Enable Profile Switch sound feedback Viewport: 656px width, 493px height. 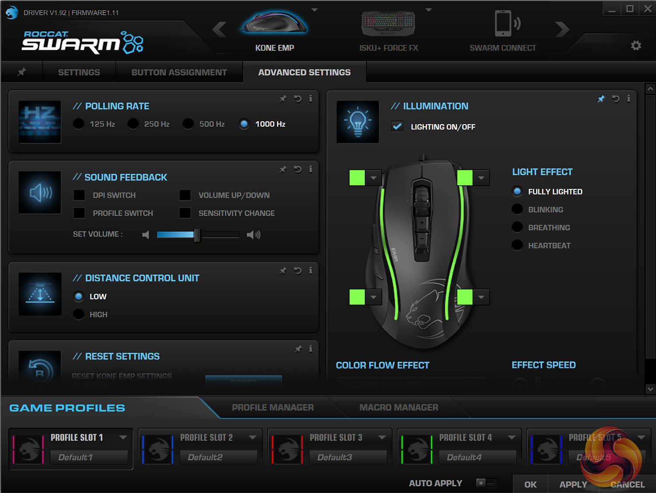[79, 213]
